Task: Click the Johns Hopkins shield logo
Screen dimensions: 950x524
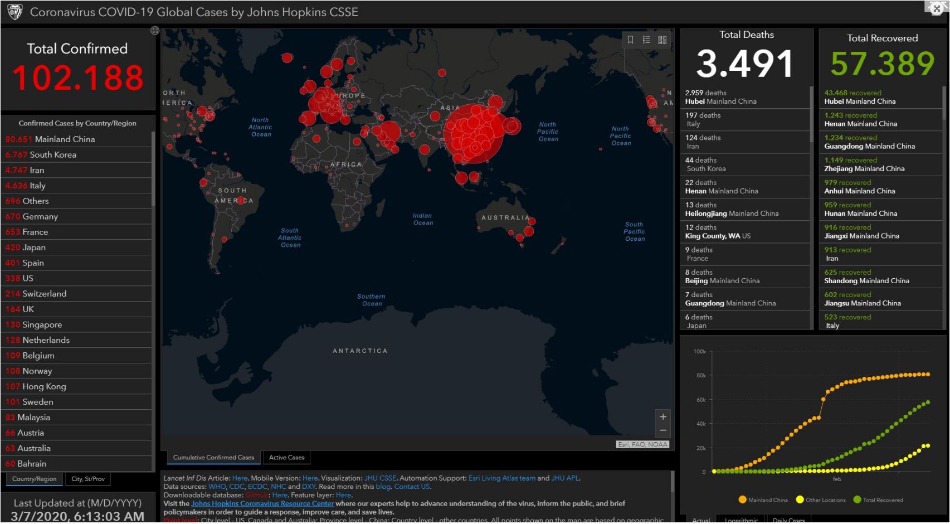Action: click(15, 12)
